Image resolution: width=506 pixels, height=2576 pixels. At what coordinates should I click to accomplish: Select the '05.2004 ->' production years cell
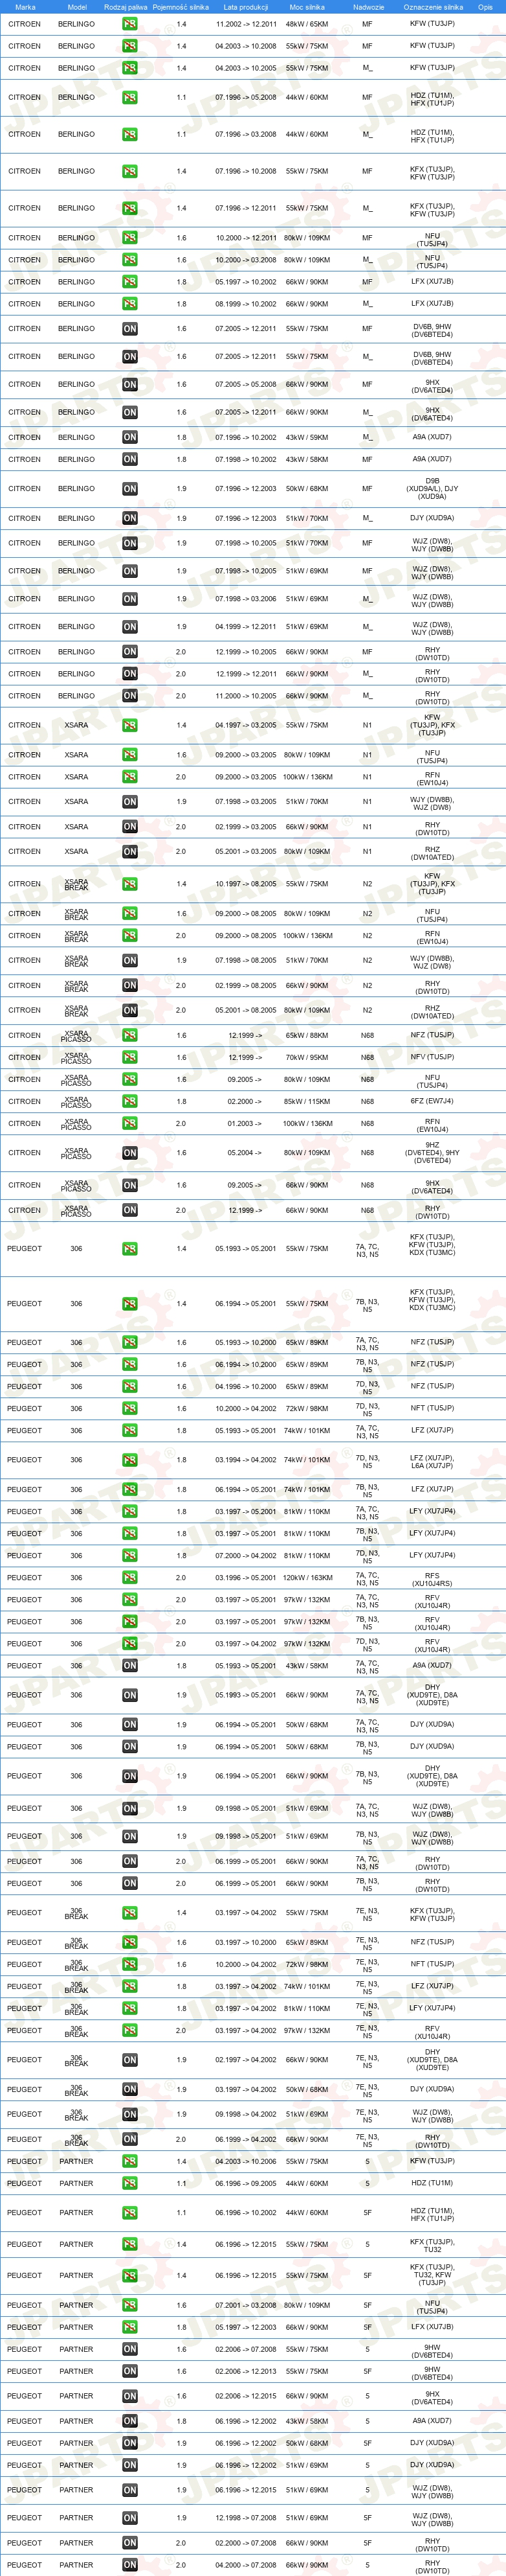(245, 1153)
